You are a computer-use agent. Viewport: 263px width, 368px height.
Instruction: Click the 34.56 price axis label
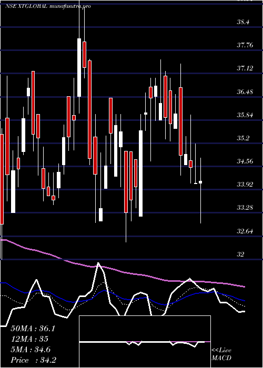[245, 161]
